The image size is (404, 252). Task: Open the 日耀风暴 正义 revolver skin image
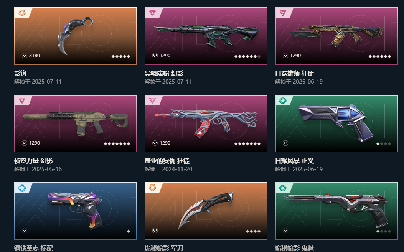click(336, 123)
